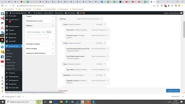Expand Консалтинг menu item settings
Screen dimensions: 185x104
tap(108, 30)
